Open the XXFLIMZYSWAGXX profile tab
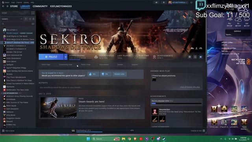The width and height of the screenshot is (252, 142). 61,6
